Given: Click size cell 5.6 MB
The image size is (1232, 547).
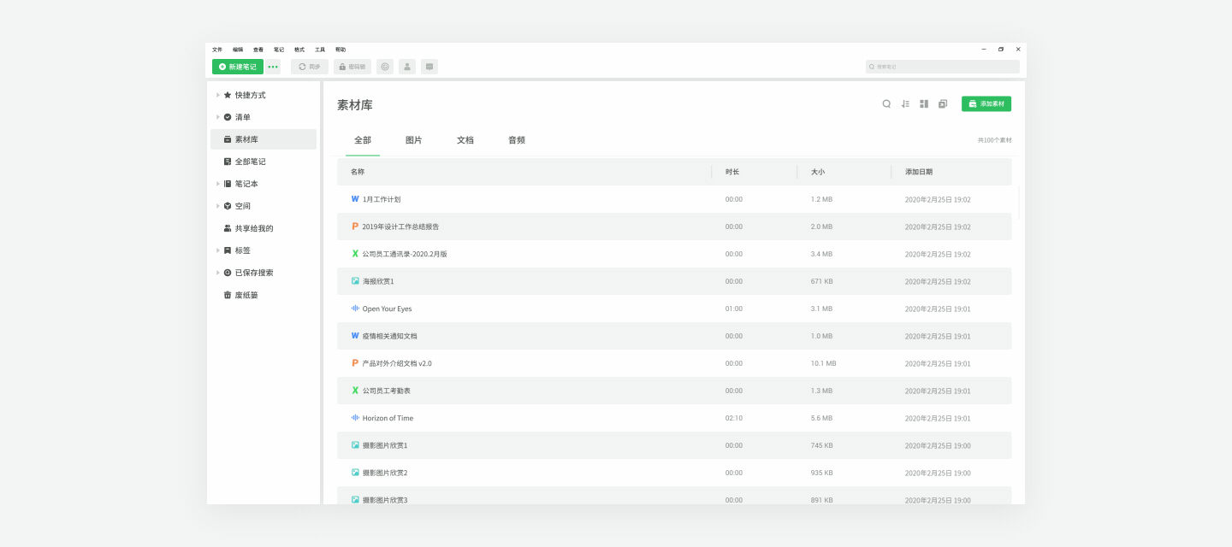Looking at the screenshot, I should [x=821, y=418].
